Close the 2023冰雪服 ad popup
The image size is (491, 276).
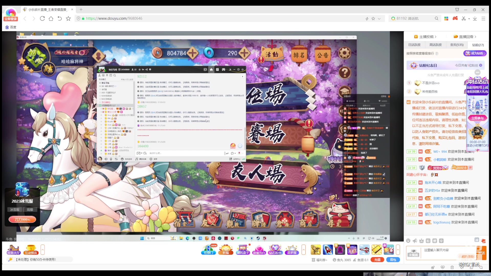click(x=40, y=188)
